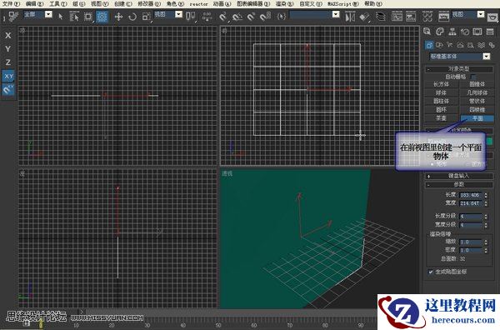Screen dimensions: 500x330
Task: Open the 编辑(E) menu
Action: [34, 4]
